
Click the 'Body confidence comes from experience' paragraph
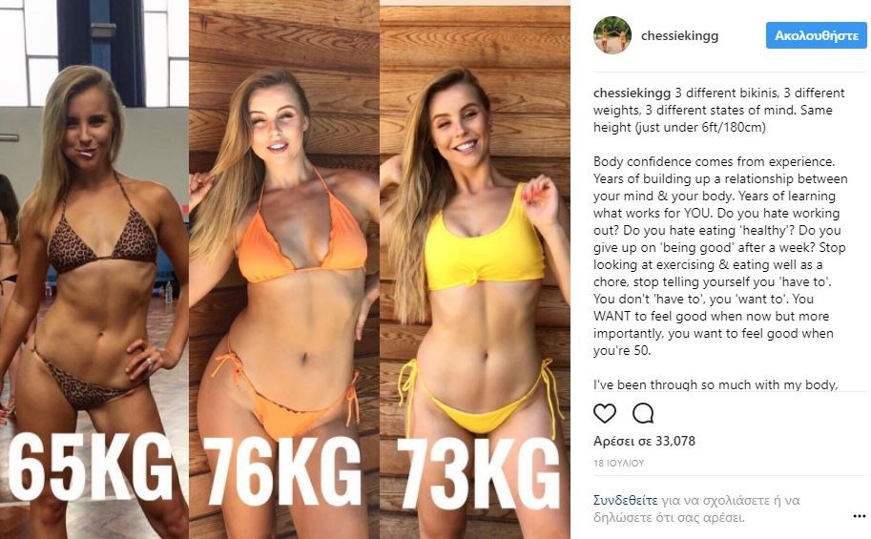[x=720, y=257]
